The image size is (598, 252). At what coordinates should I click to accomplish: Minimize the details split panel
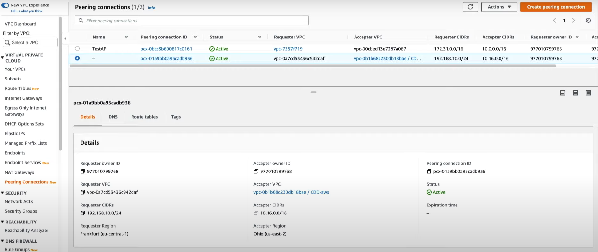pyautogui.click(x=562, y=93)
